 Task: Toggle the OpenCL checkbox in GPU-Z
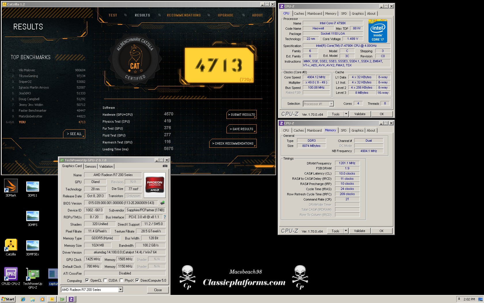(87, 280)
